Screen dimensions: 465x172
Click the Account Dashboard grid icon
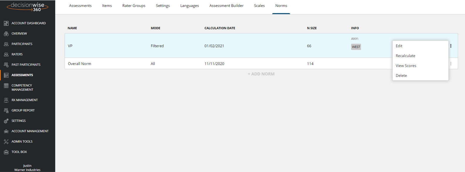[x=6, y=23]
